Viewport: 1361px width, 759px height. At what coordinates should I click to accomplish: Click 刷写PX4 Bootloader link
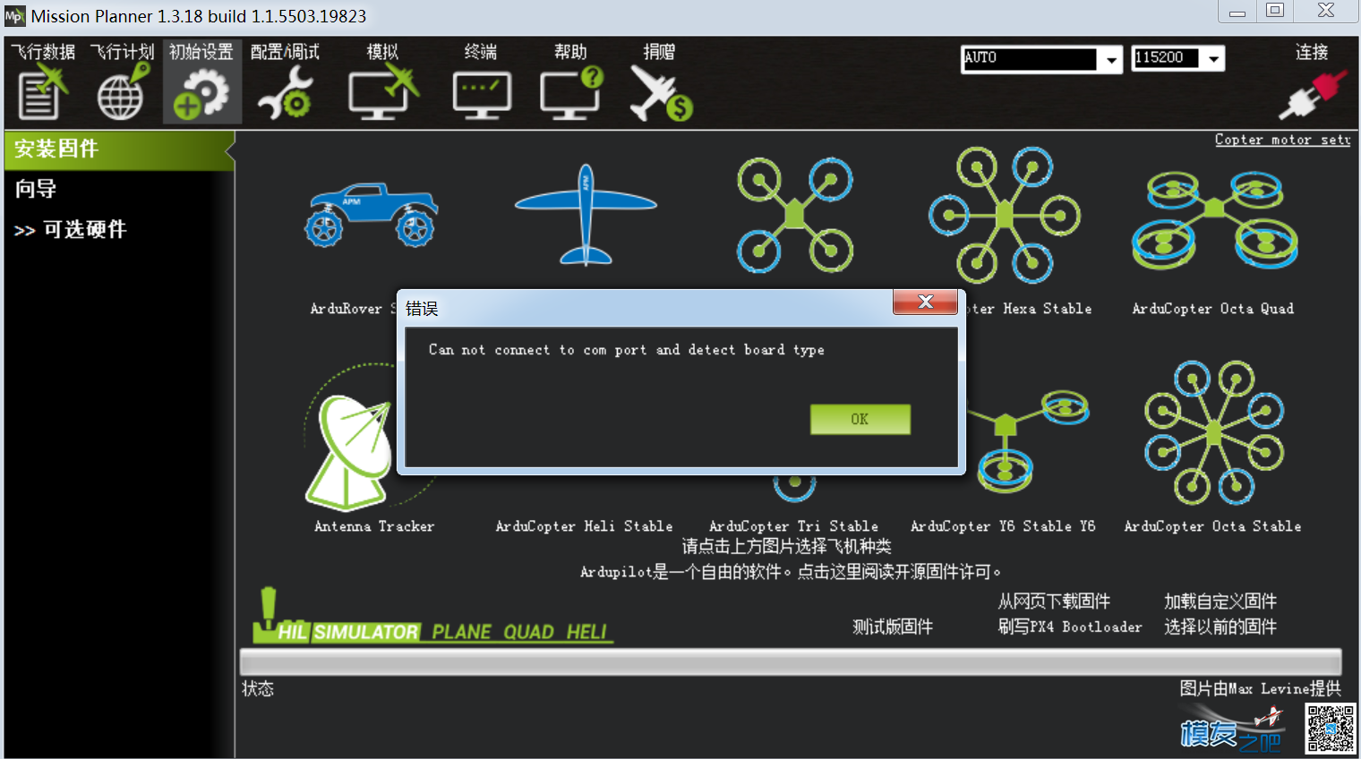point(1070,627)
